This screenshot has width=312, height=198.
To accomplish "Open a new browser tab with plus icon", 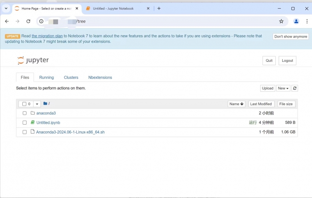I will point(159,9).
